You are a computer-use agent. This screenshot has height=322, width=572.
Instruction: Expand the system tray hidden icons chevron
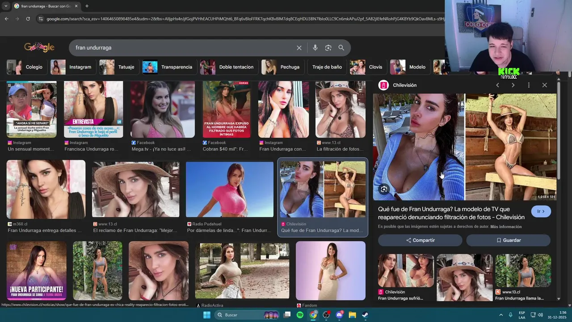pyautogui.click(x=501, y=315)
